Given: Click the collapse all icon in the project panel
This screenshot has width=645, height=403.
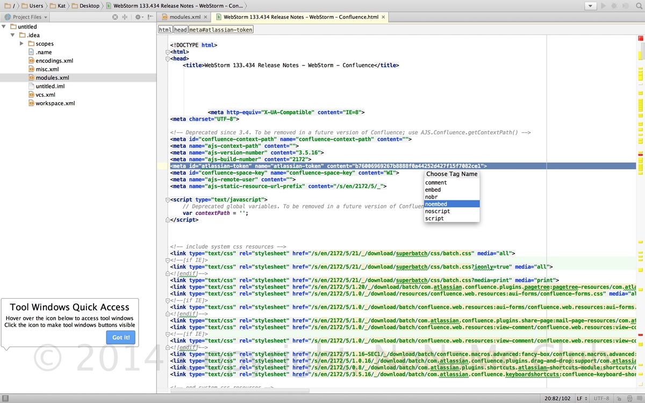Looking at the screenshot, I should click(125, 17).
